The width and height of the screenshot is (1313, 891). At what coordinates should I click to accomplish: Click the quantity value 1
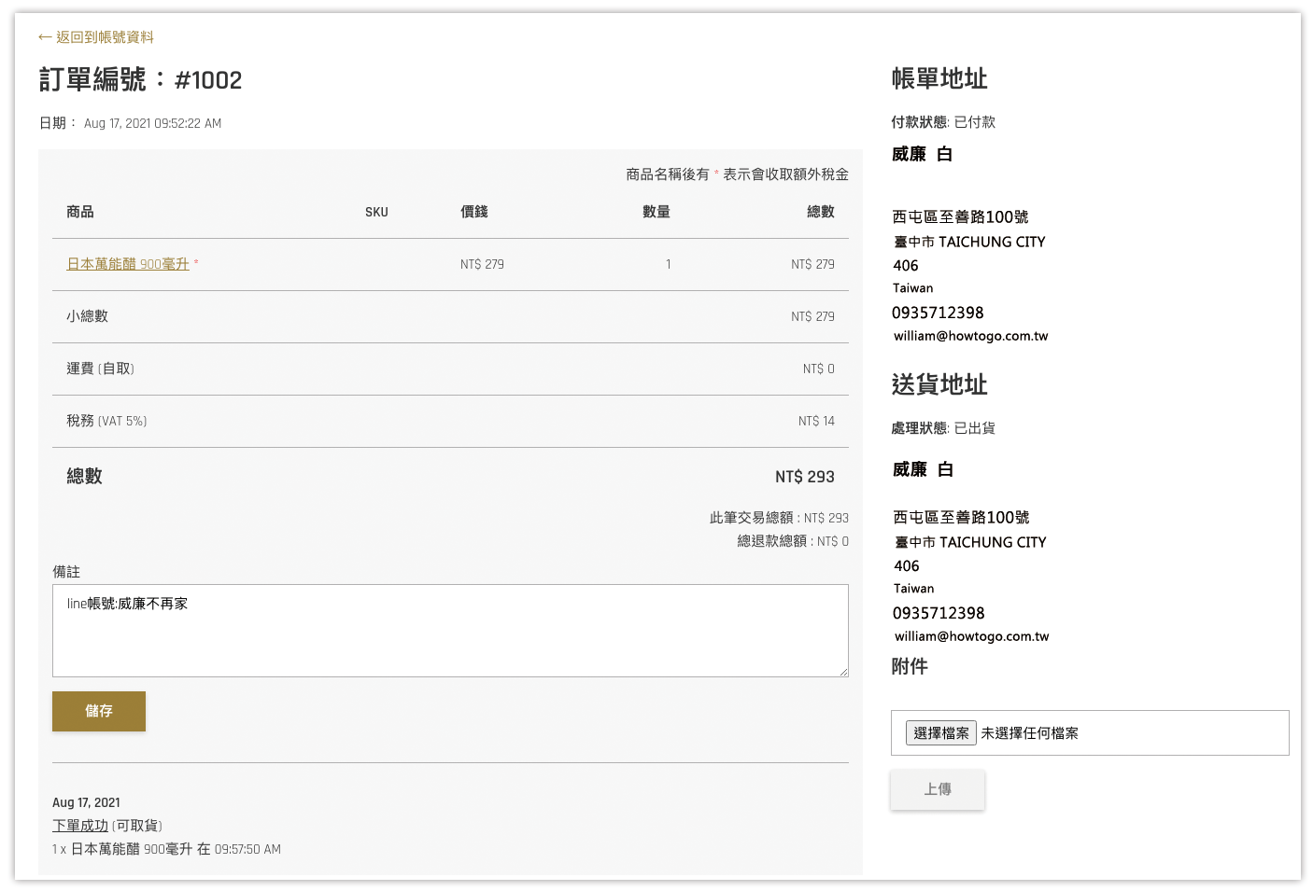(669, 264)
